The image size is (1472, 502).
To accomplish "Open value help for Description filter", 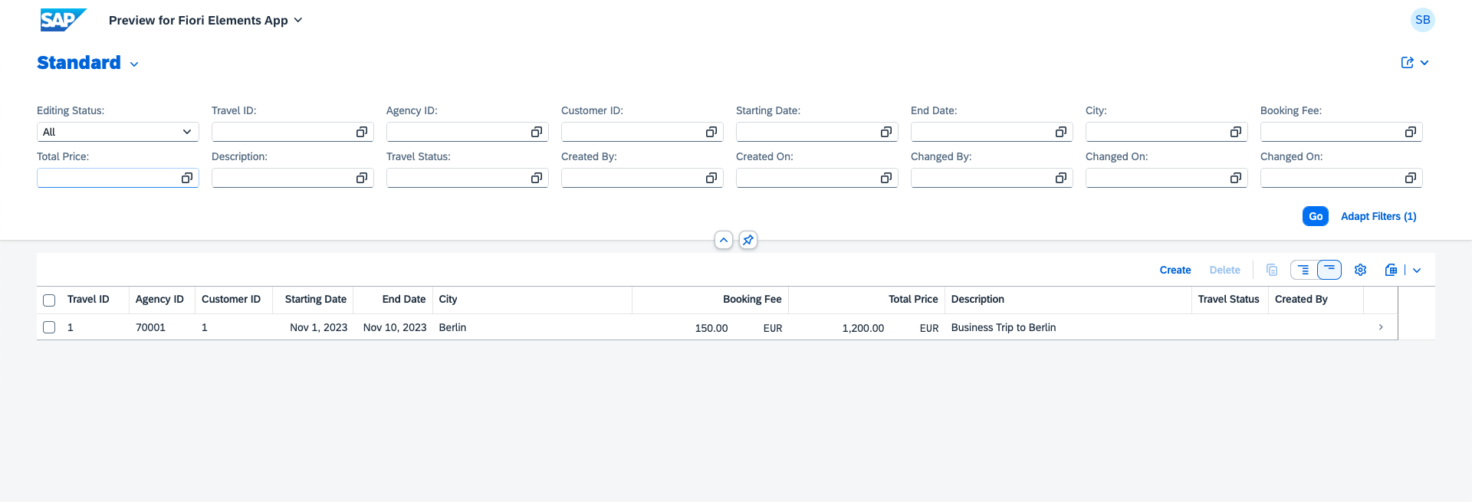I will (362, 179).
